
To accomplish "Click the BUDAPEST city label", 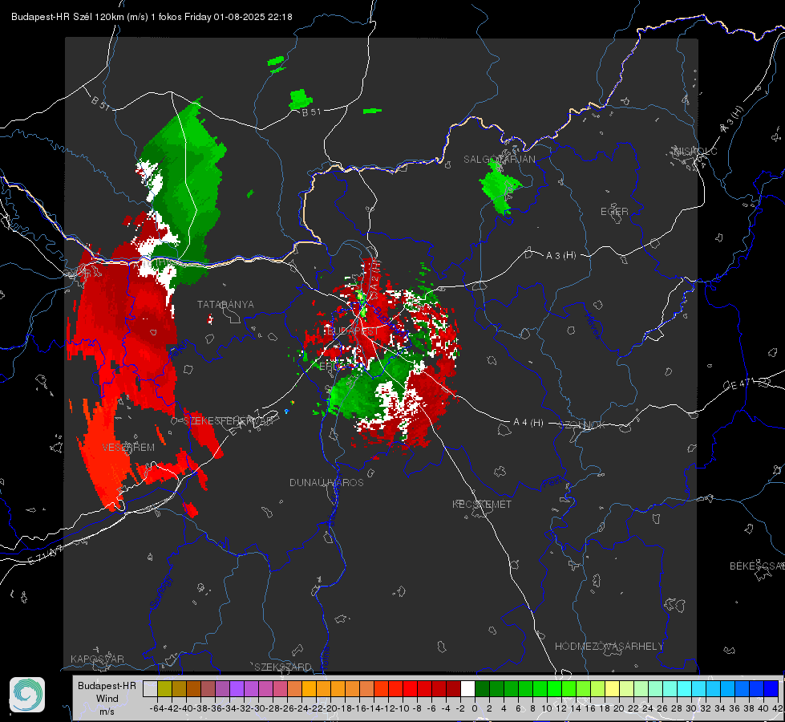I will (353, 331).
